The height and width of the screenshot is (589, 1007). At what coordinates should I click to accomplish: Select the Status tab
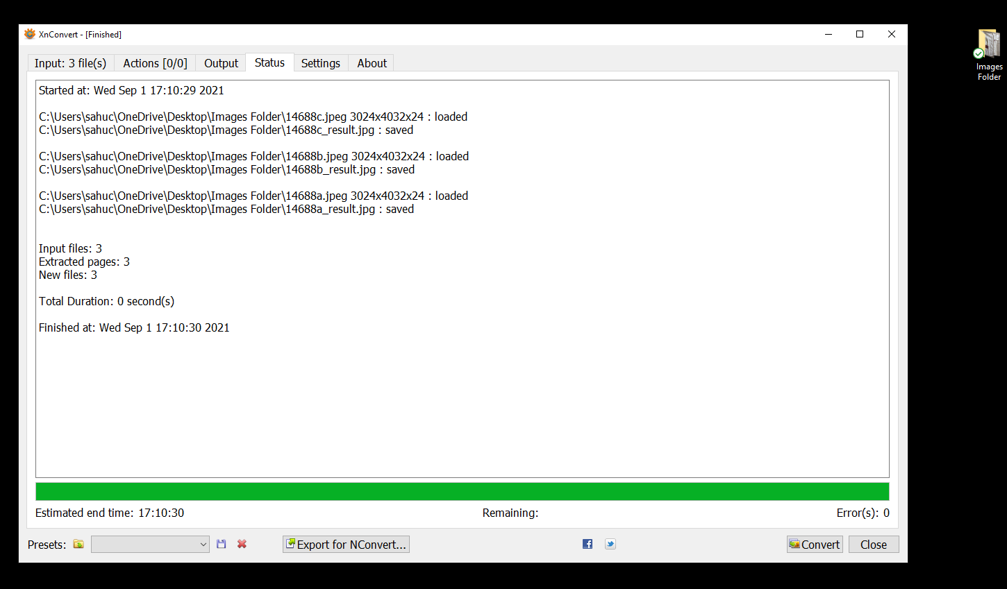(x=269, y=62)
